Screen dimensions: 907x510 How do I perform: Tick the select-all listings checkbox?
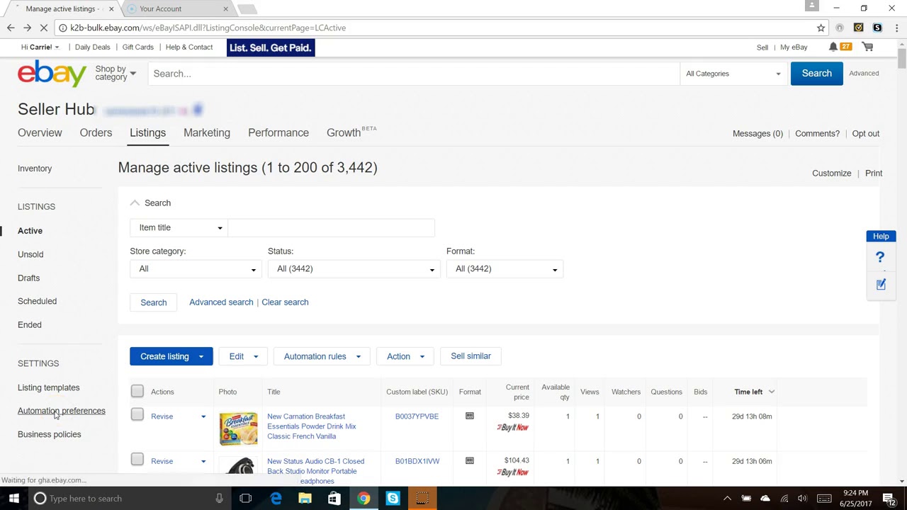point(137,391)
